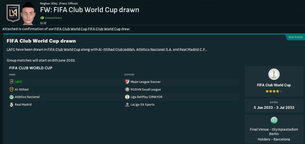Click the Liga BetPlay DIMAYOR logo icon

tap(127, 97)
